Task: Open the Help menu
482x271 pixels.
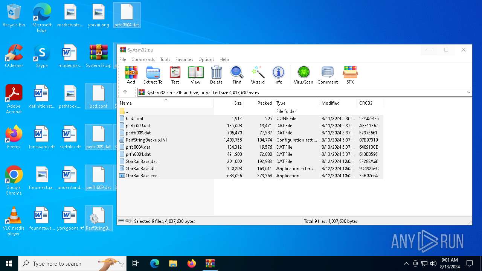Action: 224,59
